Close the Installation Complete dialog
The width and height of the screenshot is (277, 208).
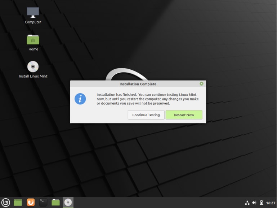click(201, 84)
